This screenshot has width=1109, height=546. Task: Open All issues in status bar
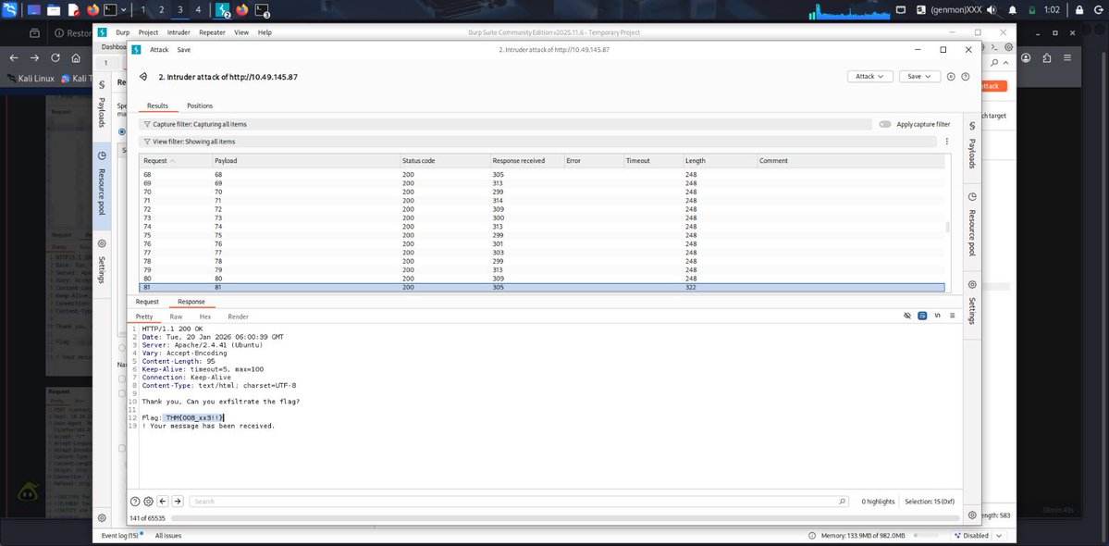(x=168, y=536)
